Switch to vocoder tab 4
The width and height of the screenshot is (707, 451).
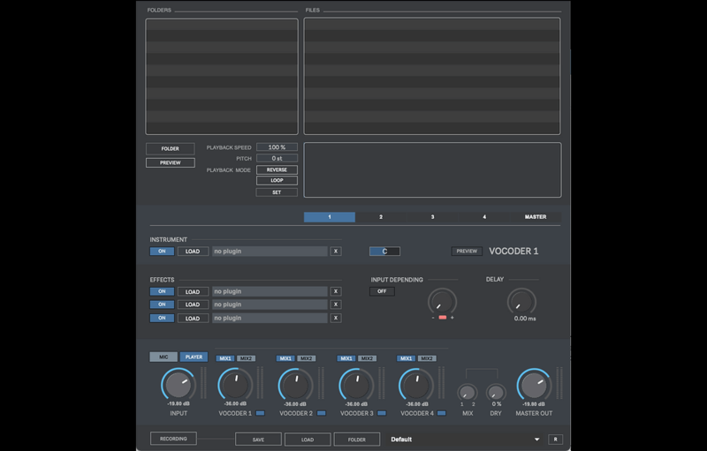484,217
